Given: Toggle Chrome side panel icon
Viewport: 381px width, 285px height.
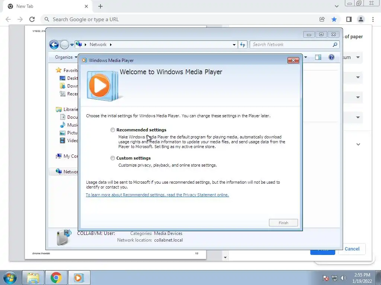Looking at the screenshot, I should click(x=349, y=19).
